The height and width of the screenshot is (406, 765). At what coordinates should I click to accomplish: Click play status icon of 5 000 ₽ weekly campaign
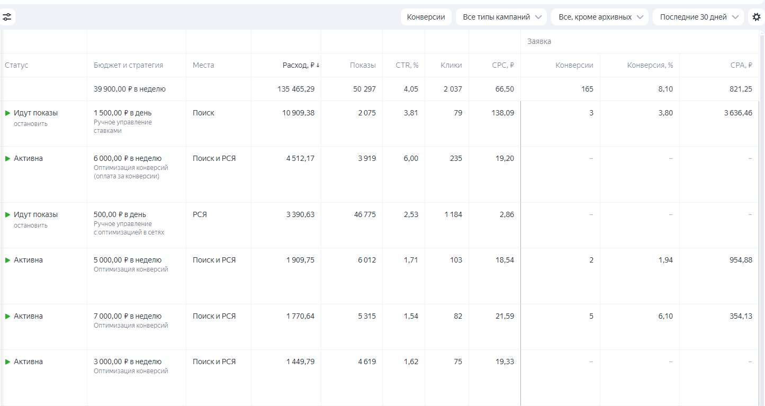8,260
